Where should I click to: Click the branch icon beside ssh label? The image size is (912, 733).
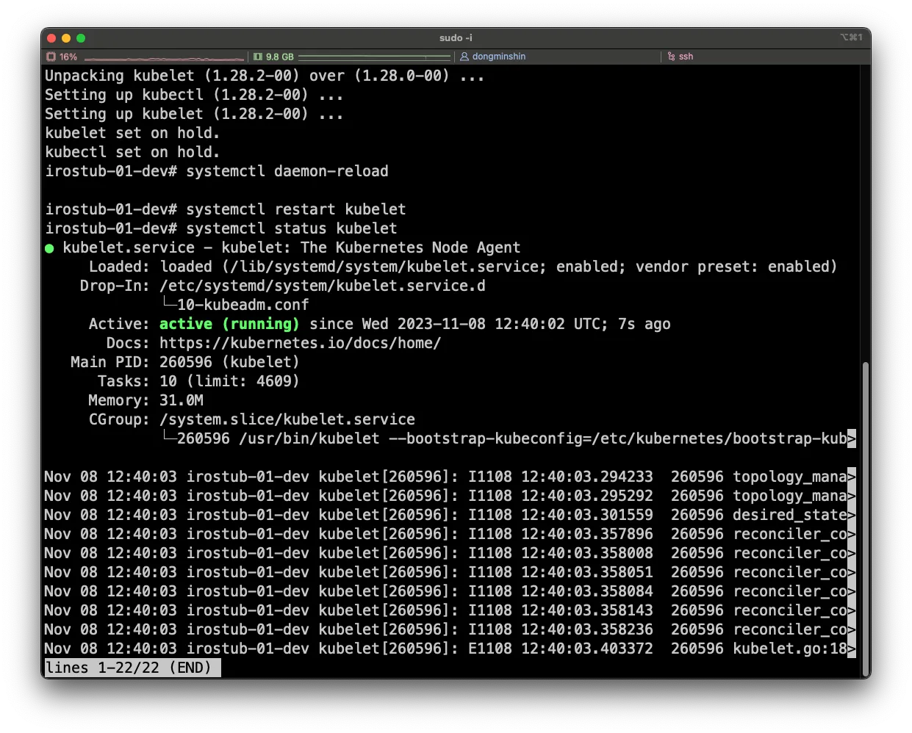671,57
